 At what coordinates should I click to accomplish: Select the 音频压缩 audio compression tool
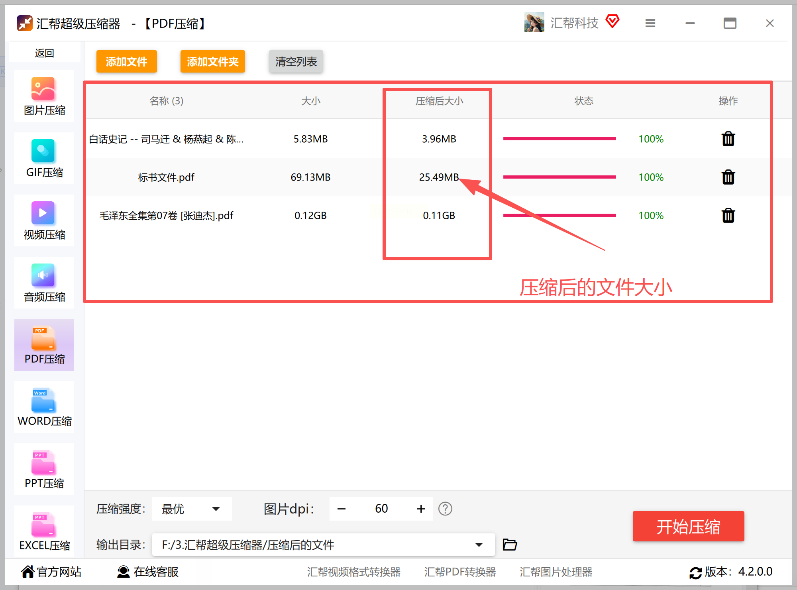tap(44, 283)
